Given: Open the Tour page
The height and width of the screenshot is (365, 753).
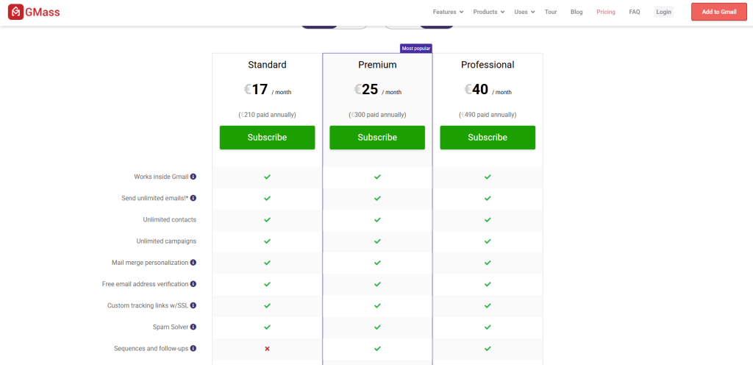Looking at the screenshot, I should [x=551, y=12].
